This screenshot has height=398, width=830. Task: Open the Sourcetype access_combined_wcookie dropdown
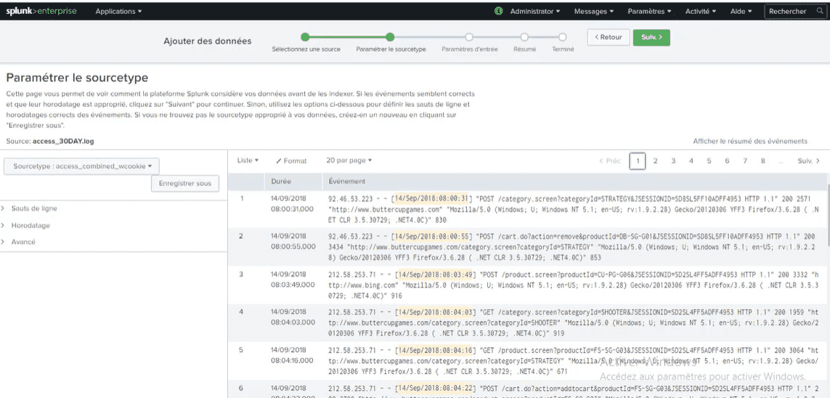pos(81,166)
